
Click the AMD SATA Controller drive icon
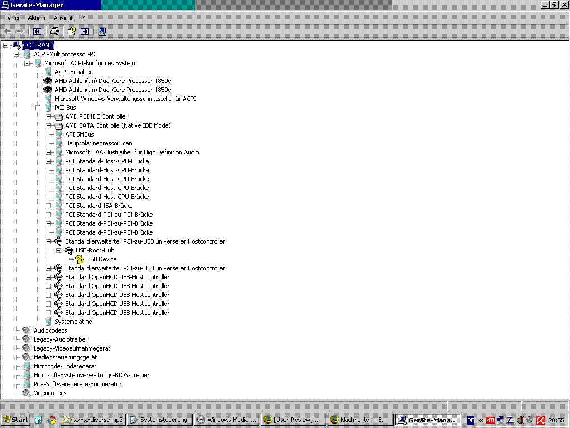pos(58,125)
